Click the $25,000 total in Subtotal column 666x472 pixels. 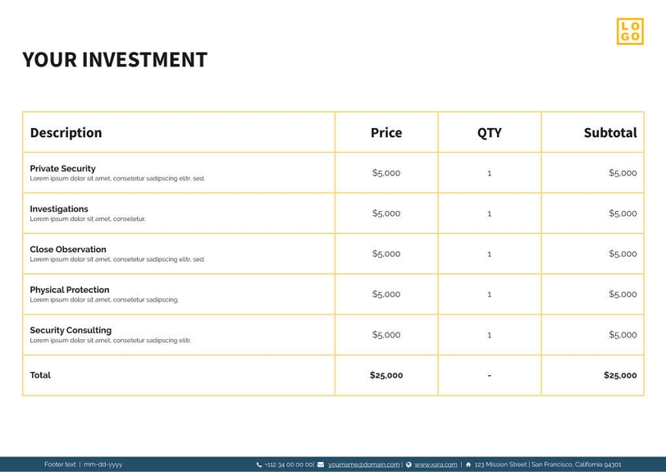tap(619, 375)
